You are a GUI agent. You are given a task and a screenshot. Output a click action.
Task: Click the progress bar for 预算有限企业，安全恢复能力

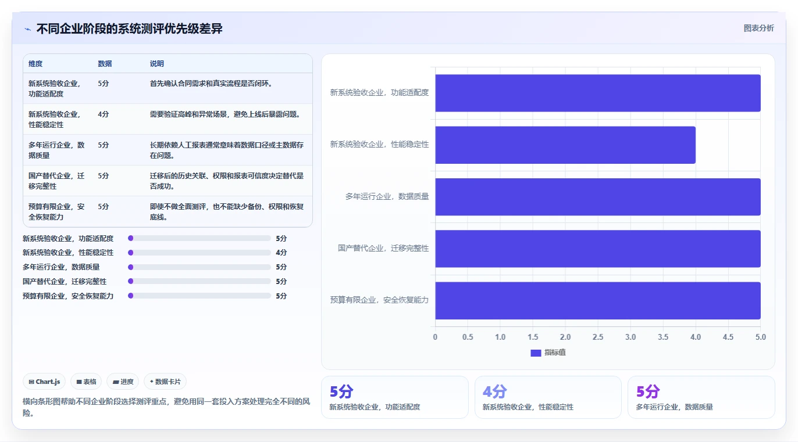coord(199,296)
